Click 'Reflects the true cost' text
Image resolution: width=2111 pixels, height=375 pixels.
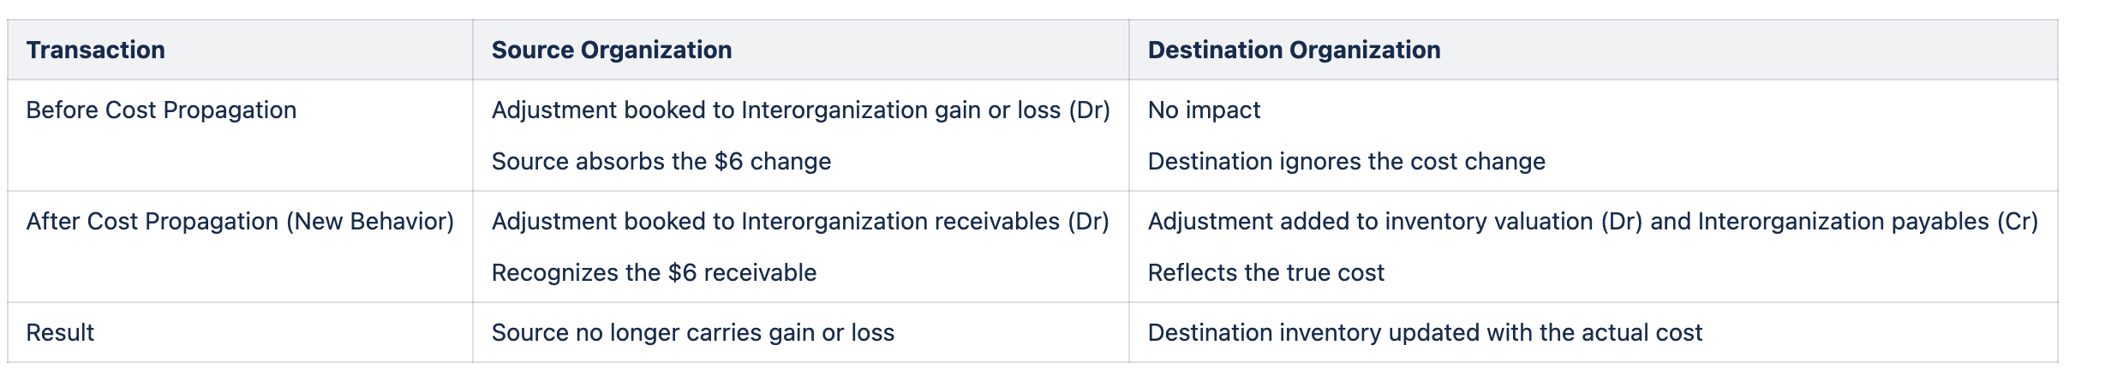[1265, 273]
